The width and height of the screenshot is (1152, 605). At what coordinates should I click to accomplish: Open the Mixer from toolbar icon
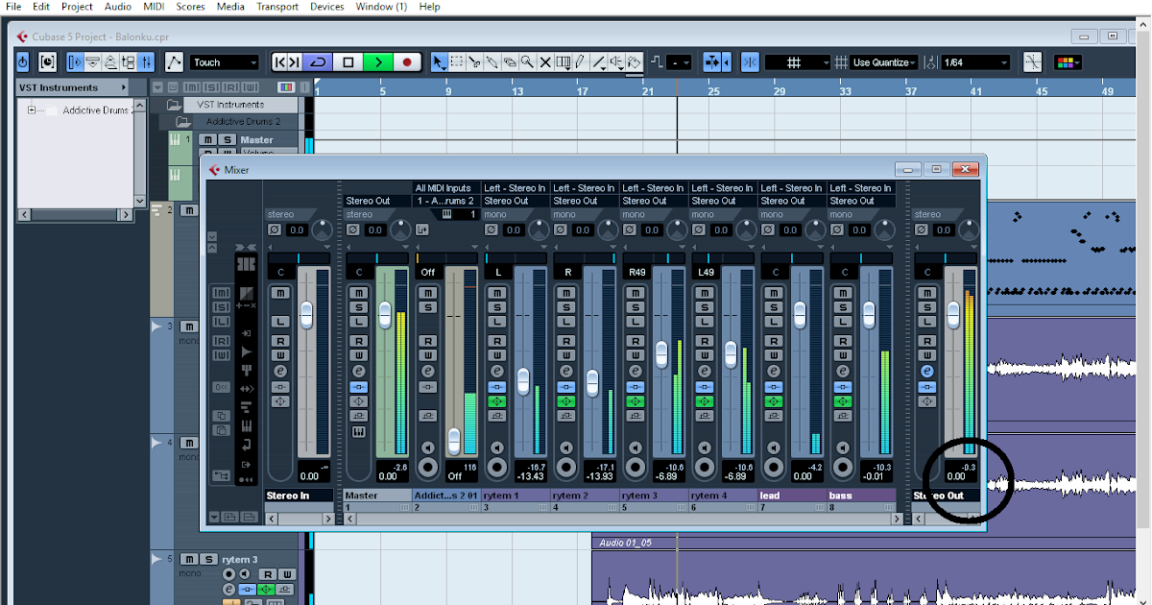(x=146, y=62)
